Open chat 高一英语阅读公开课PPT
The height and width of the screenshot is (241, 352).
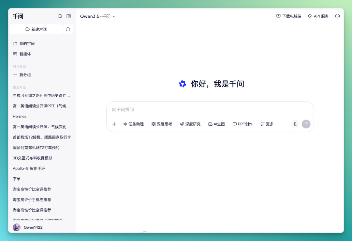click(41, 106)
